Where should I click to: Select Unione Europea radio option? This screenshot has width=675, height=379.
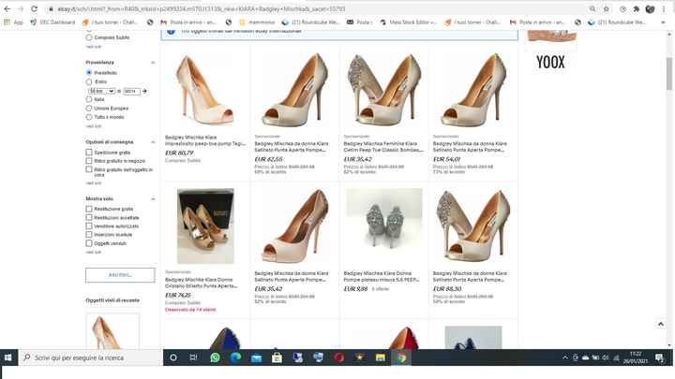tap(89, 109)
